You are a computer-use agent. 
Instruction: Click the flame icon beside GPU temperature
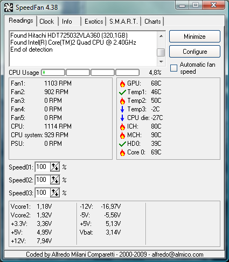(122, 83)
